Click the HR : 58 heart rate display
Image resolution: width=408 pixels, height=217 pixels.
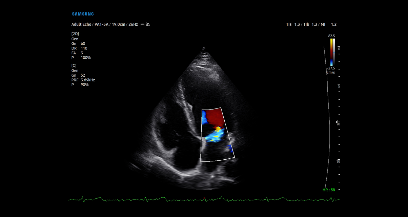[329, 190]
